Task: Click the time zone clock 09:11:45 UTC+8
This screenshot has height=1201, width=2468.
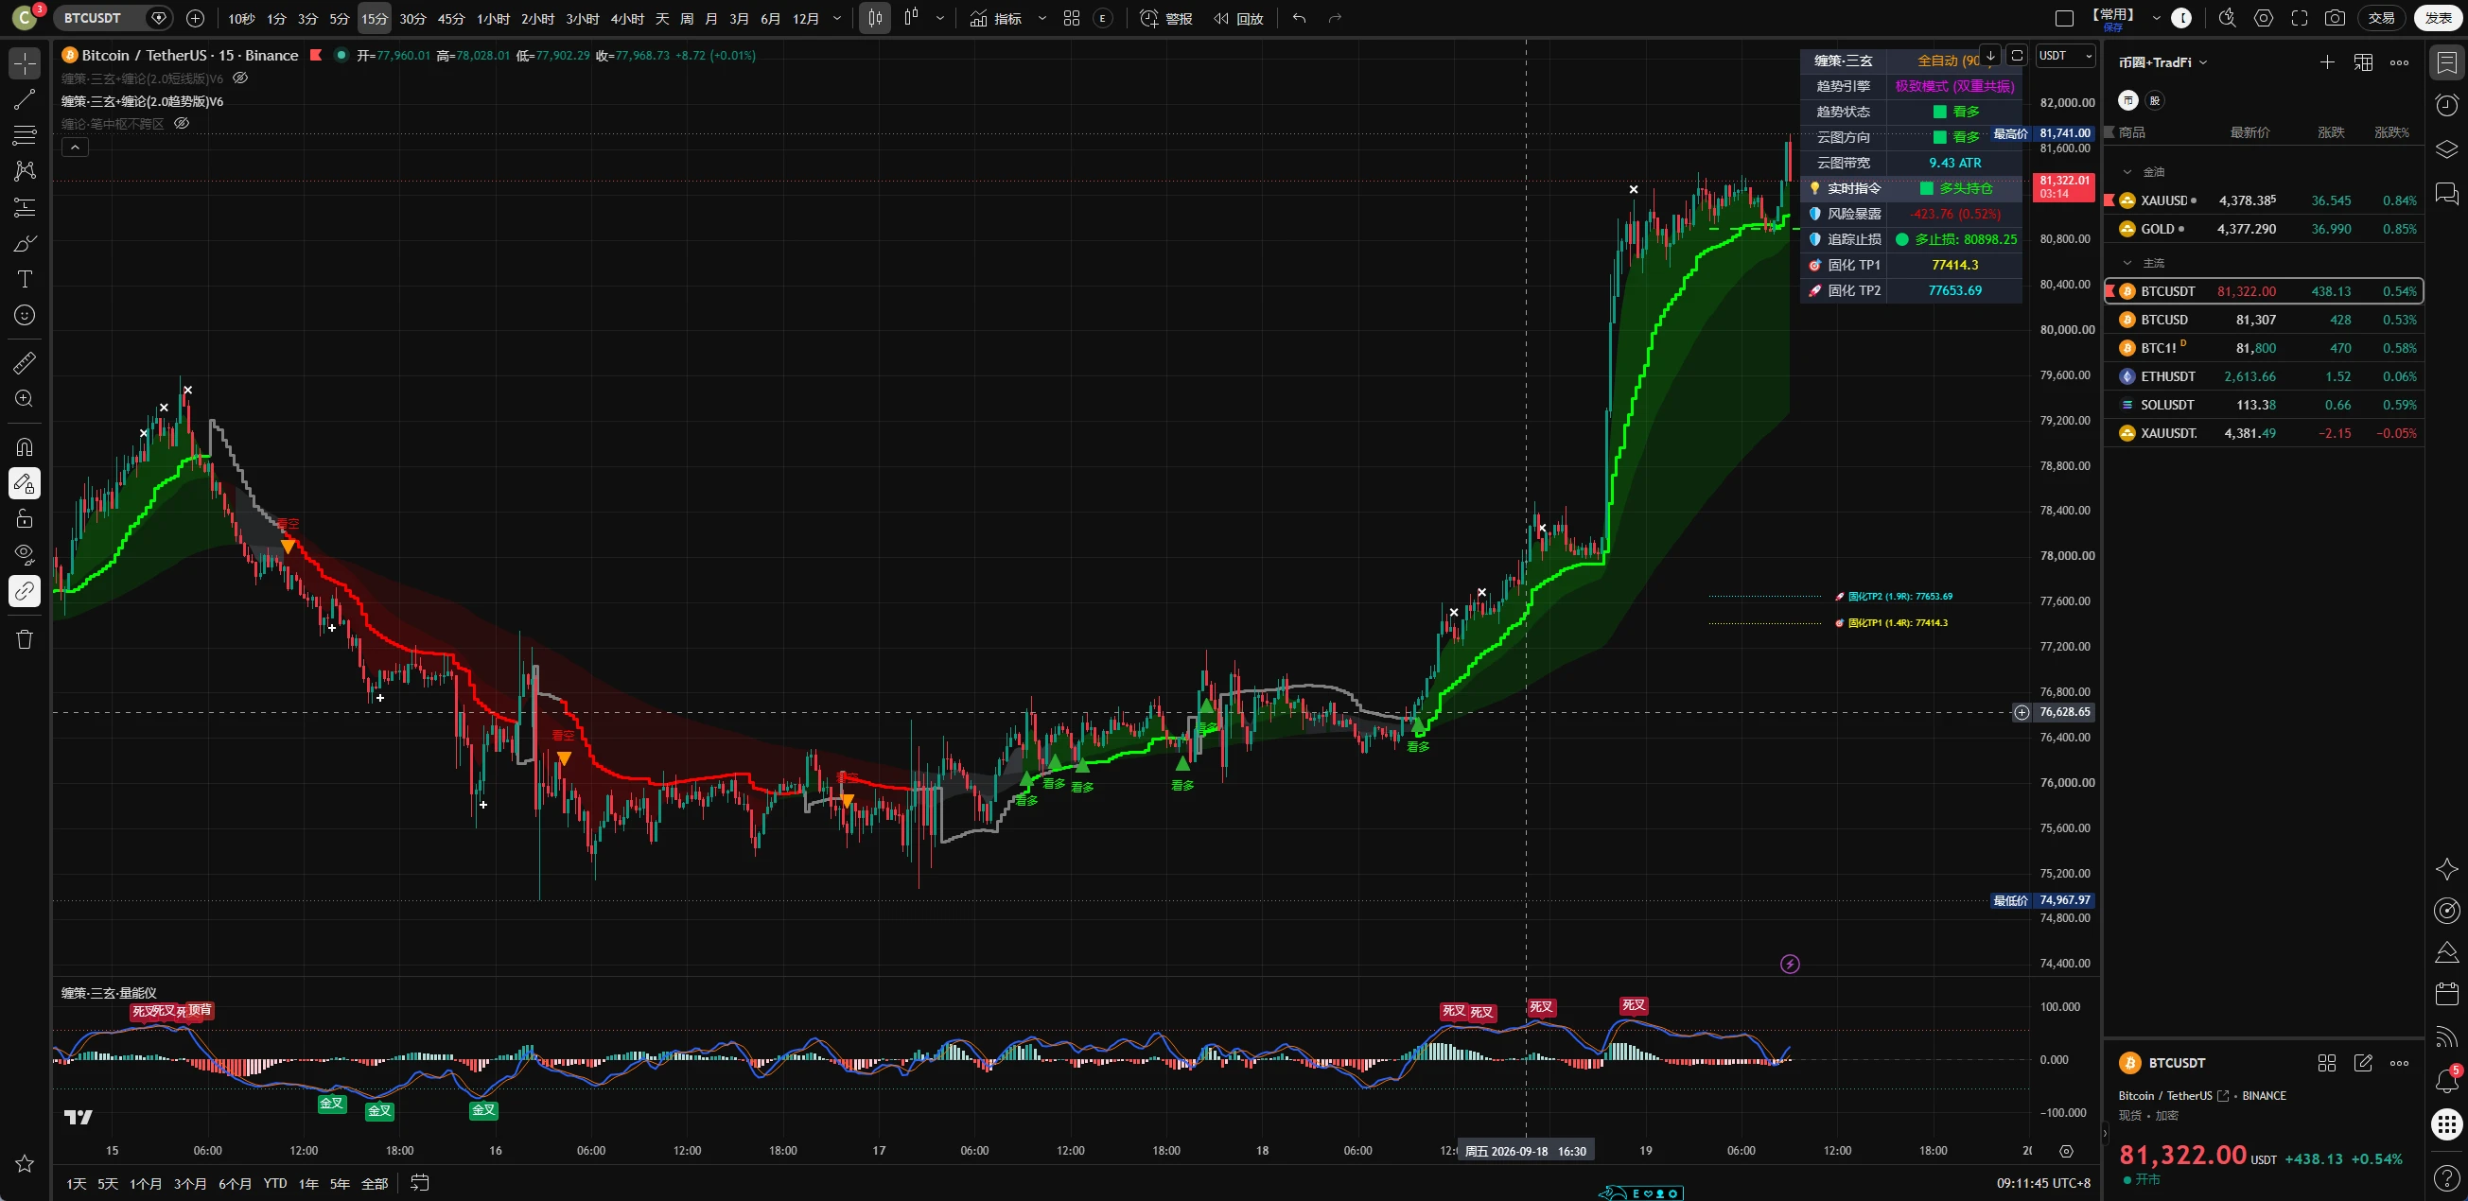Action: 2042,1184
